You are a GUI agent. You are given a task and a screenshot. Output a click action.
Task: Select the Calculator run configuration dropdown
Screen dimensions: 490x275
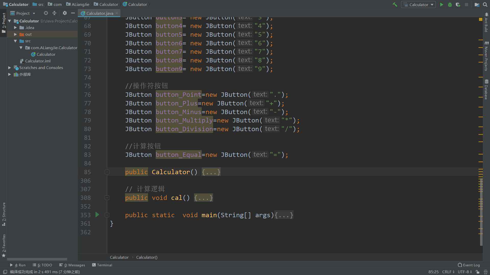(x=419, y=4)
